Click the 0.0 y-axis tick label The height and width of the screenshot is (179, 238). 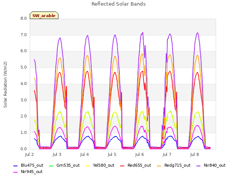point(24,149)
